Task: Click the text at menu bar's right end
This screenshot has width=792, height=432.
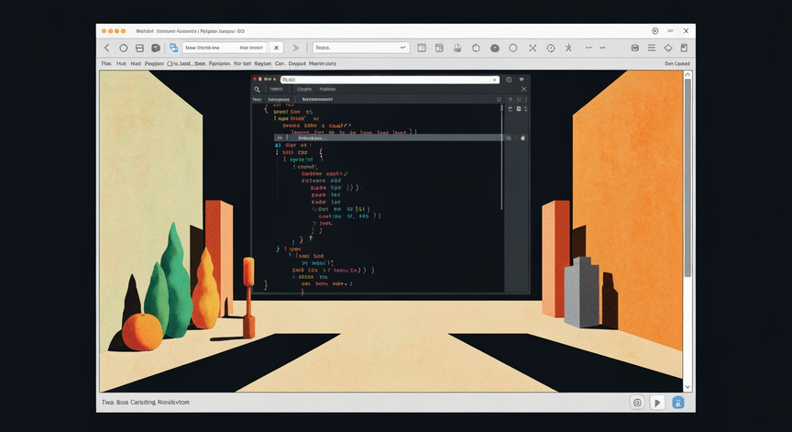Action: (677, 63)
